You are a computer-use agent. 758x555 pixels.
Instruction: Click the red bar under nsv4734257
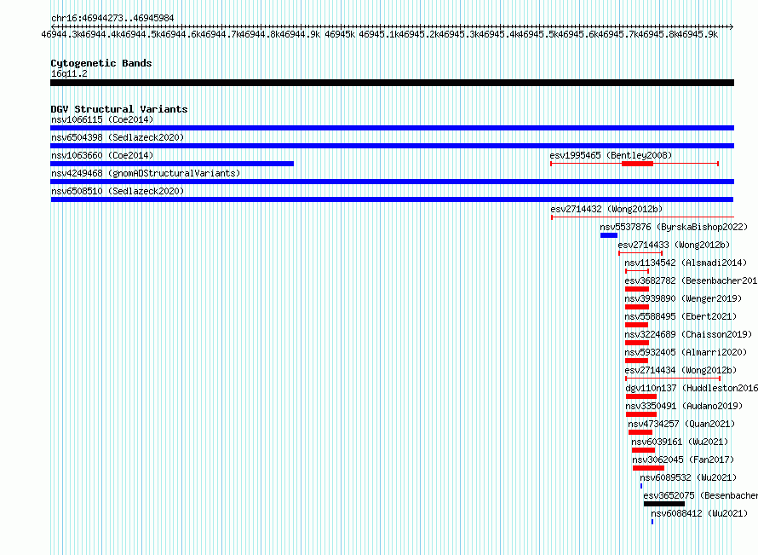(640, 432)
